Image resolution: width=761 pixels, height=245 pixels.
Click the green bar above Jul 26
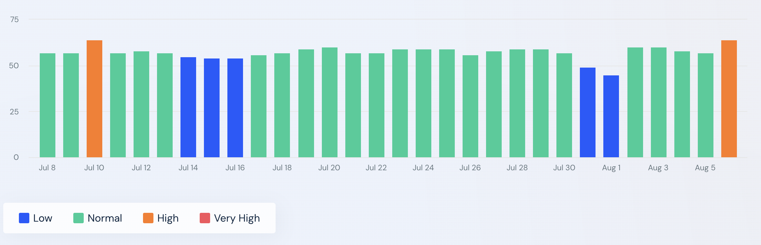(470, 106)
